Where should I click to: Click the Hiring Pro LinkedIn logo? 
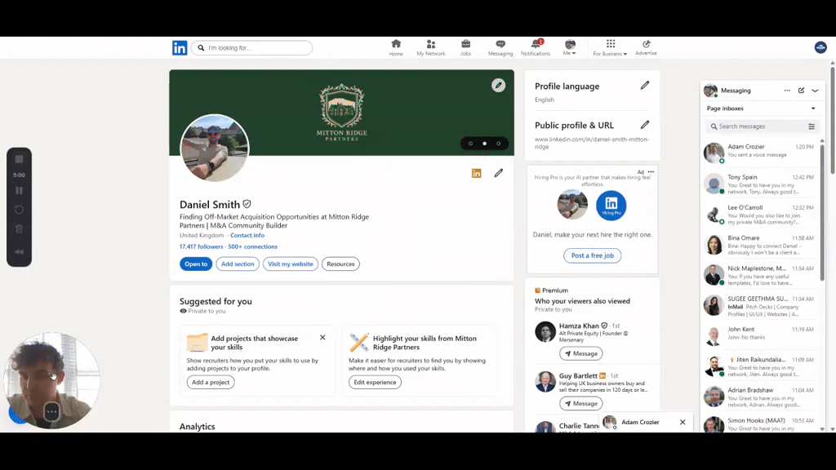[x=611, y=205]
